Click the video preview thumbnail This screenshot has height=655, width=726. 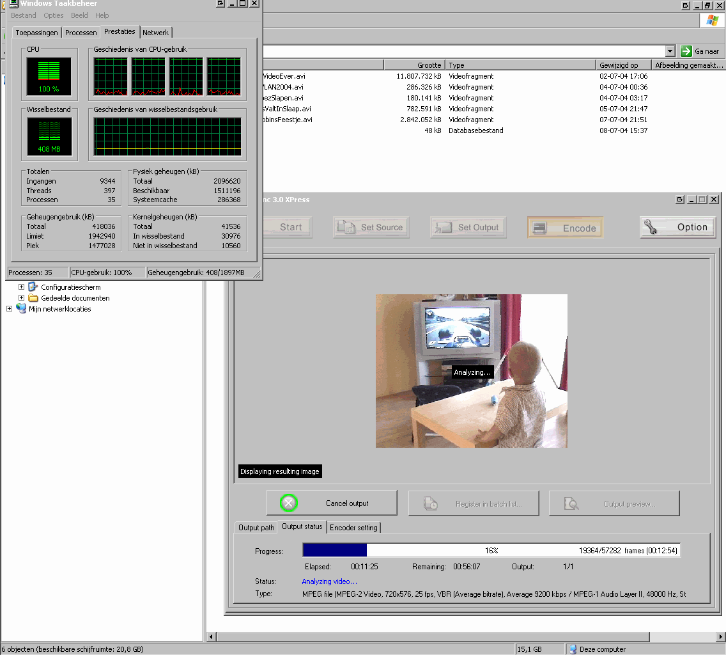click(472, 371)
